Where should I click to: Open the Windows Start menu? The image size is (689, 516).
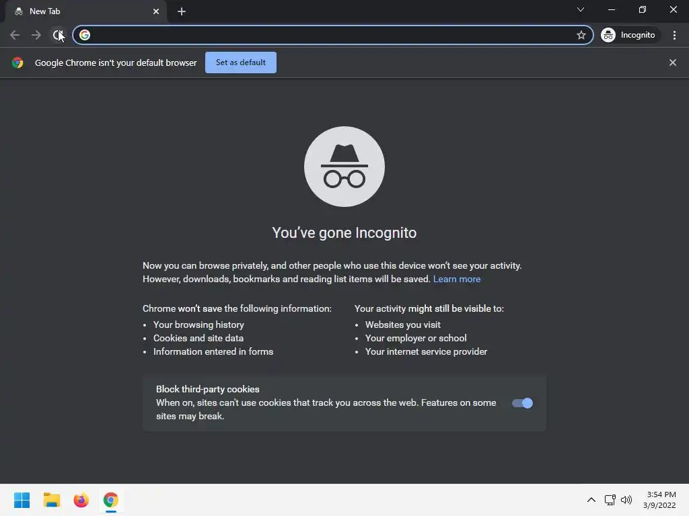(22, 500)
